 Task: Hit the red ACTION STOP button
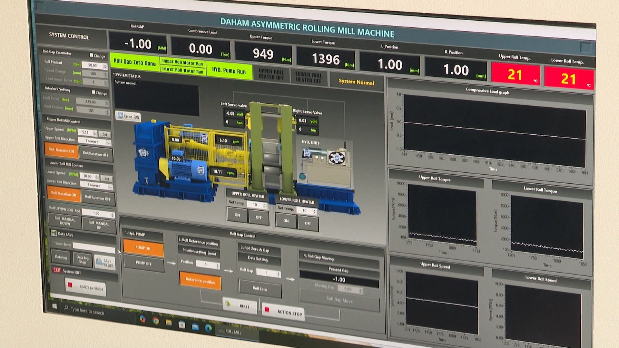[x=283, y=312]
